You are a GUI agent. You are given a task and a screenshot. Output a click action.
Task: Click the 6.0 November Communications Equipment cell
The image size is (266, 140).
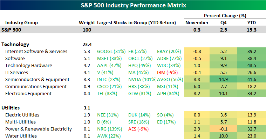(x=197, y=86)
